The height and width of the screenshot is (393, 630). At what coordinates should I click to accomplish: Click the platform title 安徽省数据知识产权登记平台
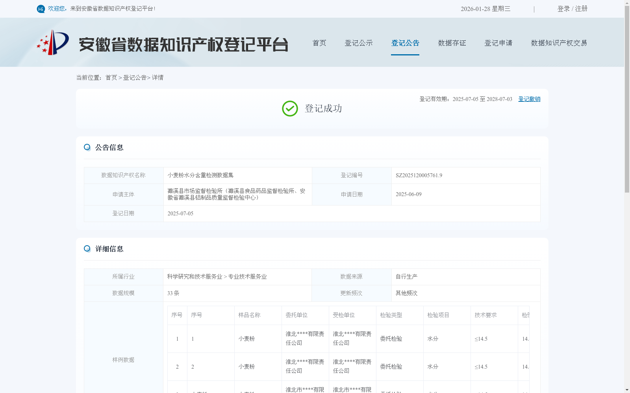(183, 44)
